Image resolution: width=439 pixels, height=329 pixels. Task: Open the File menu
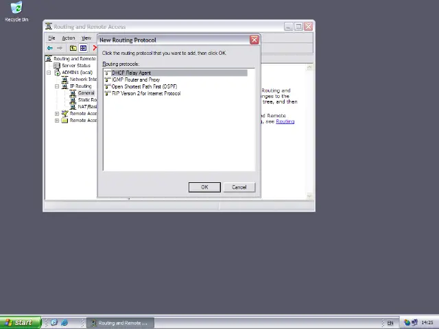click(51, 38)
